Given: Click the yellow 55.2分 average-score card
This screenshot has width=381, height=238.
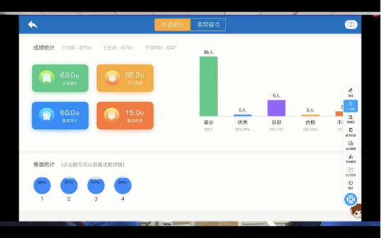Looking at the screenshot, I should (125, 78).
